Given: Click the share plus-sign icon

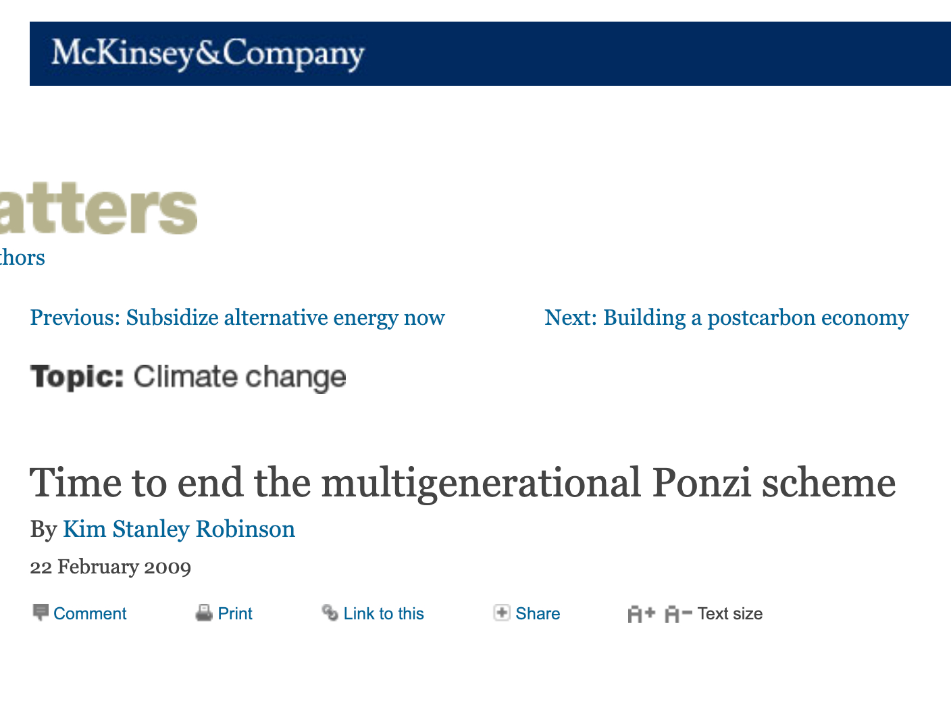Looking at the screenshot, I should click(x=501, y=613).
